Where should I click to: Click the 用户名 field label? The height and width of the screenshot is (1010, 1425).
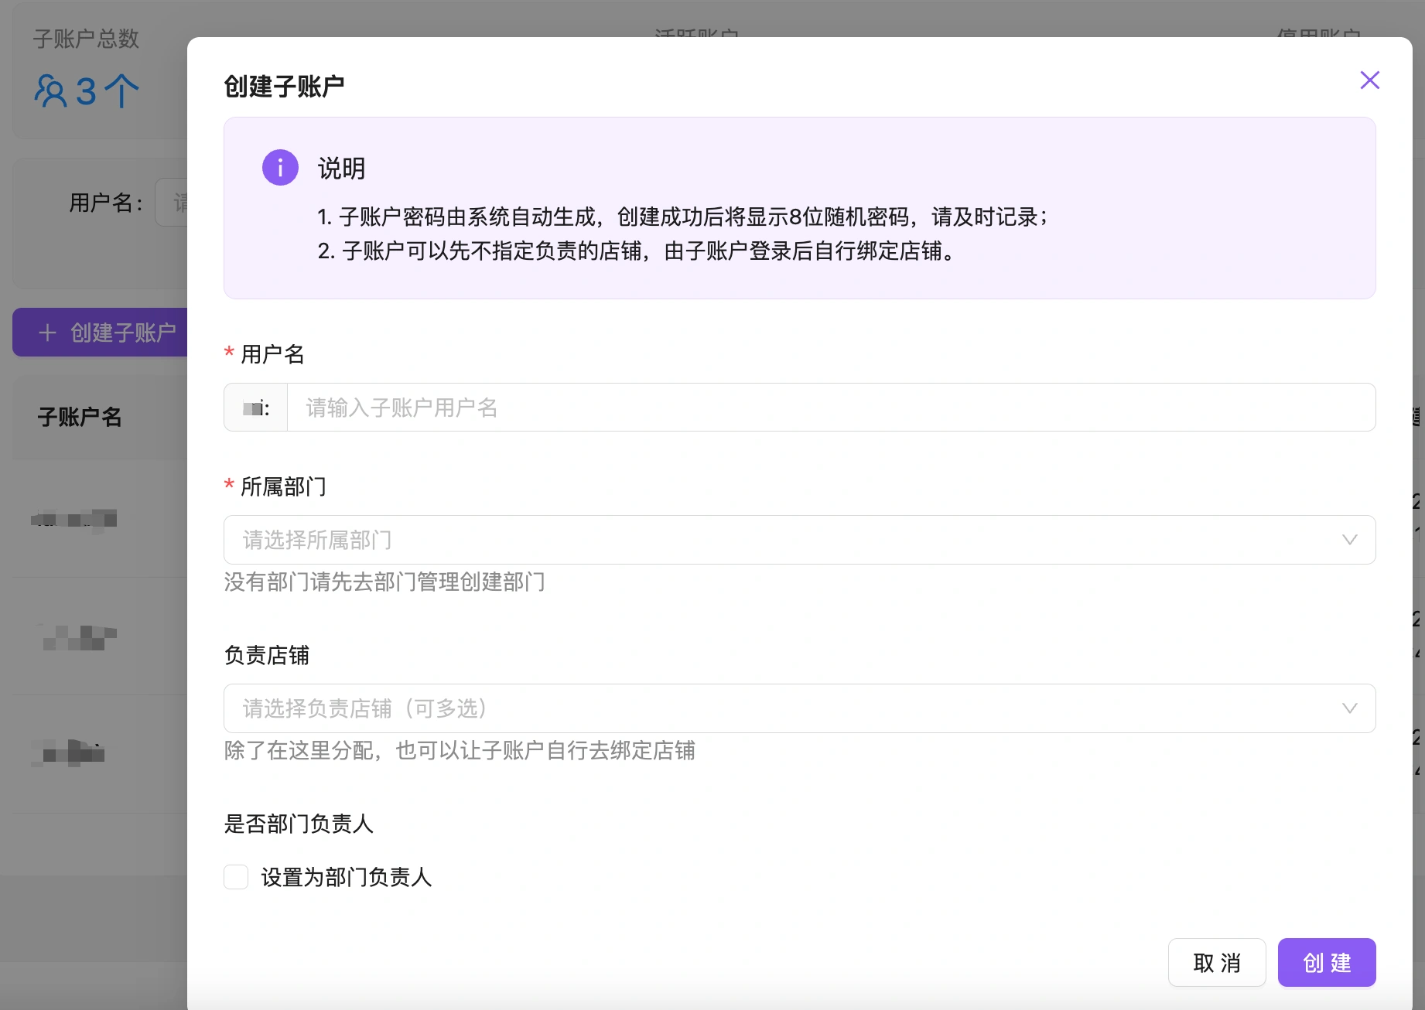[x=272, y=354]
